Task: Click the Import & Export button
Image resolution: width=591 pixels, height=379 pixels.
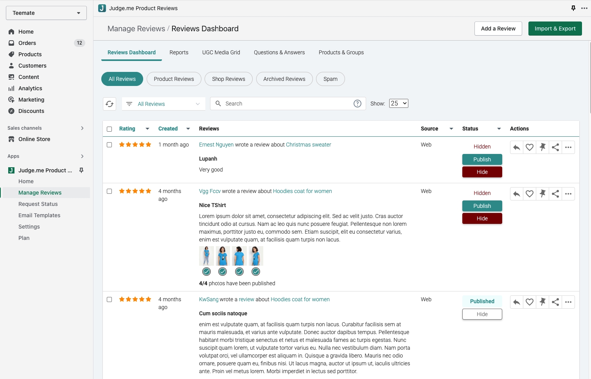Action: click(555, 29)
